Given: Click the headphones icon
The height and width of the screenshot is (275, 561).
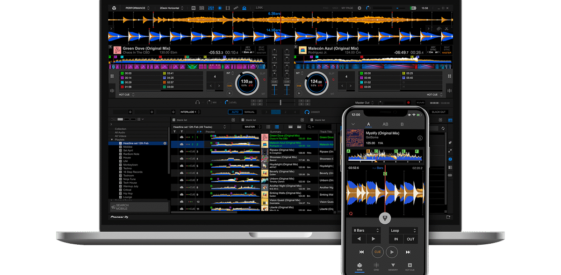Looking at the screenshot, I should click(197, 102).
